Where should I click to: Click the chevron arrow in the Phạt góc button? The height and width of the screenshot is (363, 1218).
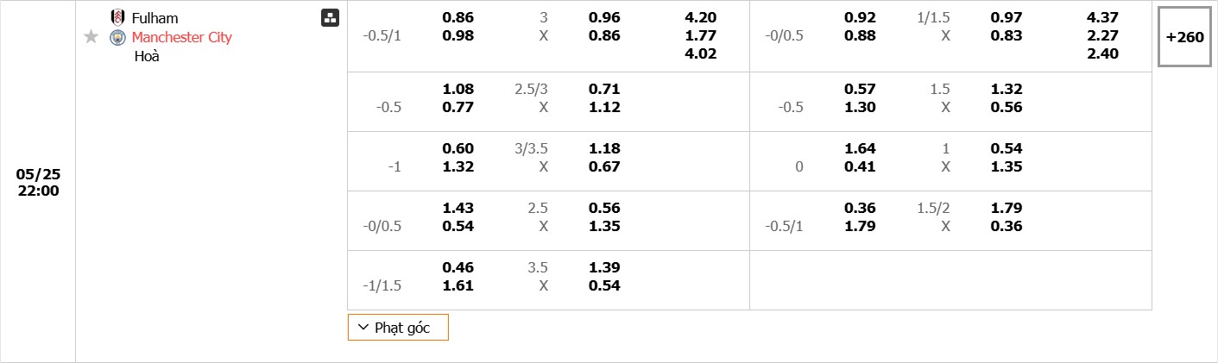tap(363, 328)
